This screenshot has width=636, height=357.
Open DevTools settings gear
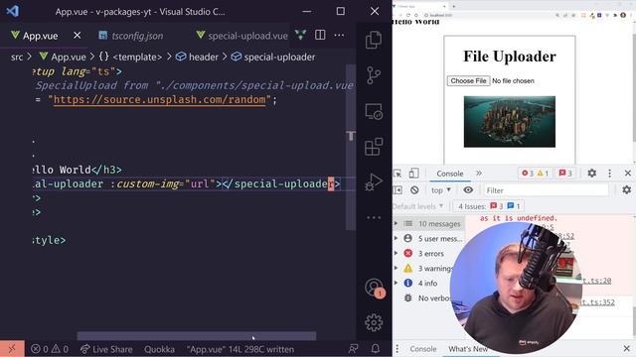592,174
